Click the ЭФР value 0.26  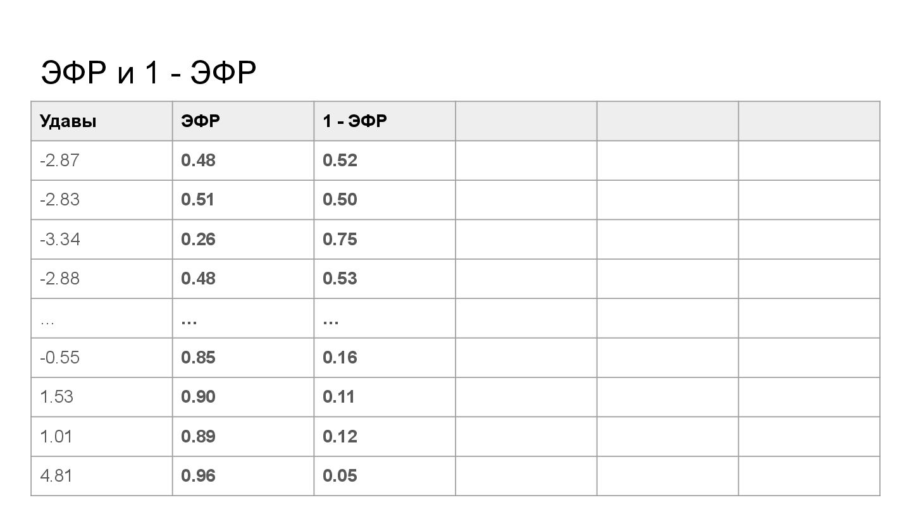click(x=198, y=240)
